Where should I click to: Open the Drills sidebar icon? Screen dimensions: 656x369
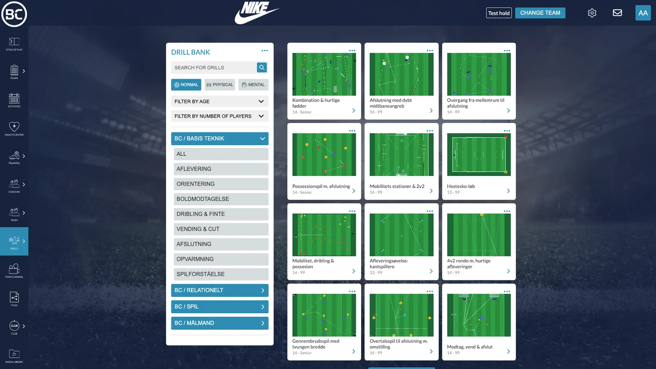point(14,242)
